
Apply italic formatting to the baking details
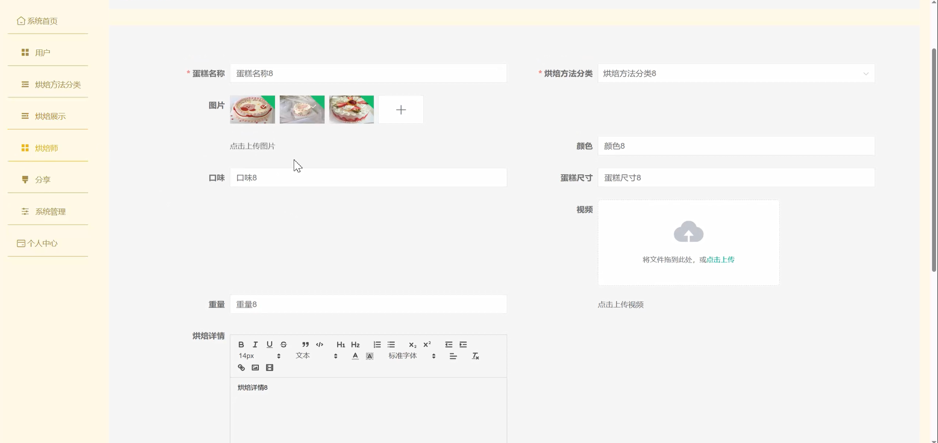[255, 345]
